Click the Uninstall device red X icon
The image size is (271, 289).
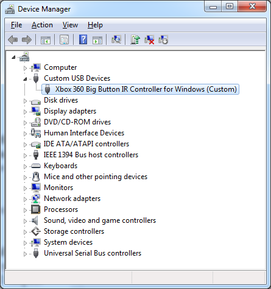coord(149,39)
